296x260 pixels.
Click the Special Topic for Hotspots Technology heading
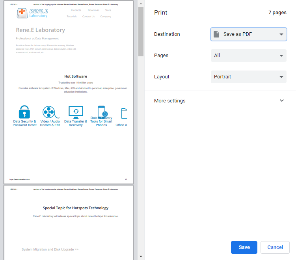click(76, 208)
